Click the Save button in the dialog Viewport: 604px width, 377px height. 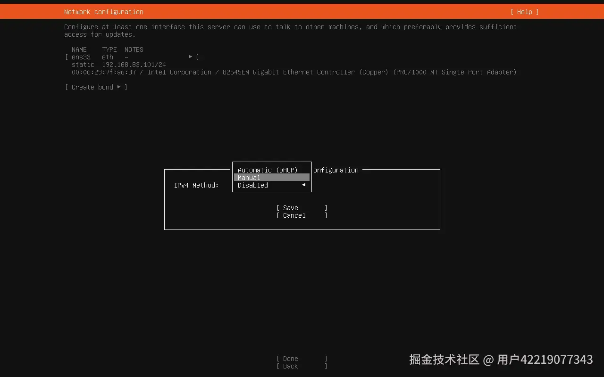(x=290, y=208)
